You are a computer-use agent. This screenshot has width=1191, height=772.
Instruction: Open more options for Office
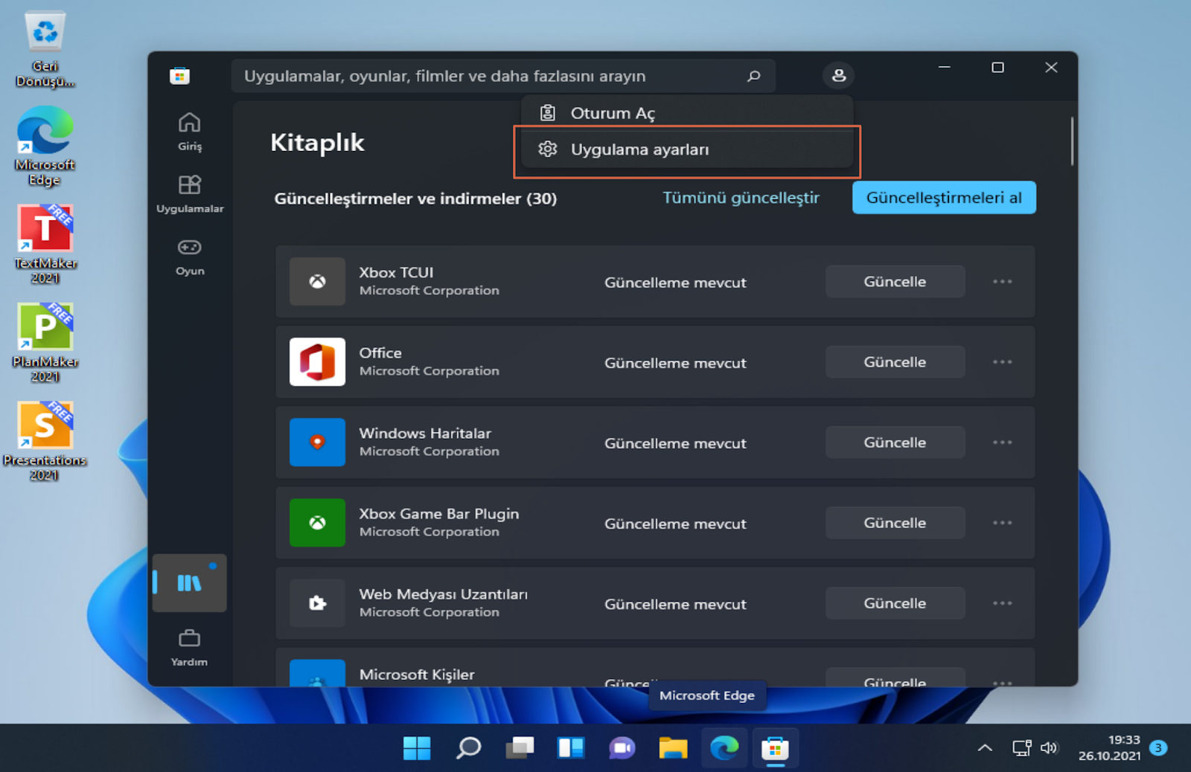pyautogui.click(x=1002, y=362)
